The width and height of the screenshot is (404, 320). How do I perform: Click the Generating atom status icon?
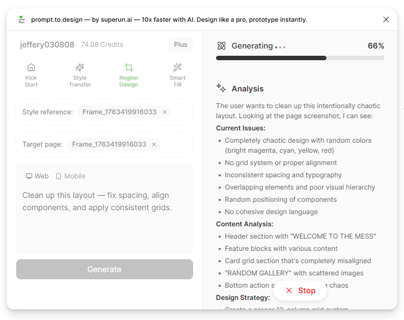pos(222,46)
